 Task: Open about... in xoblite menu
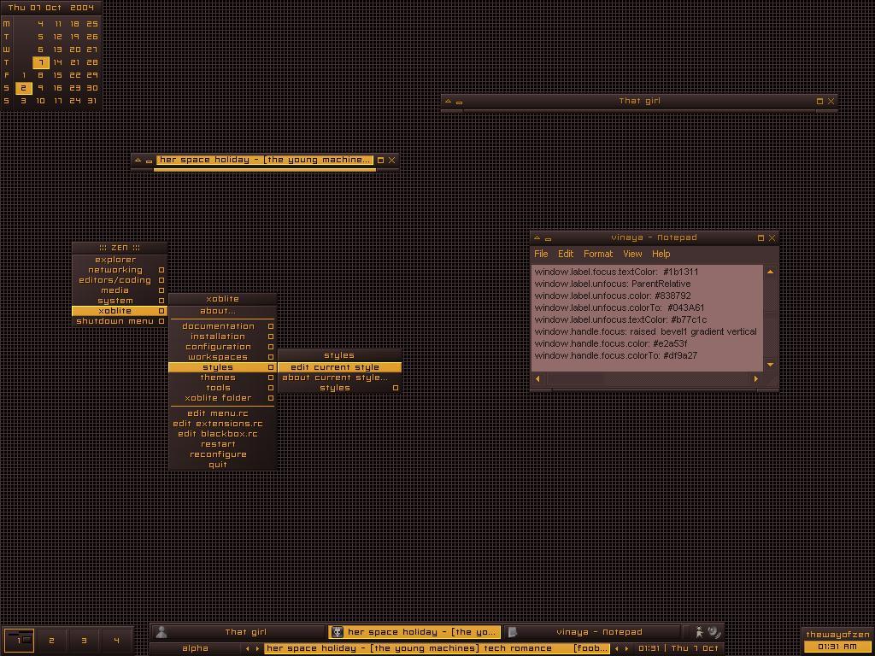pos(223,311)
